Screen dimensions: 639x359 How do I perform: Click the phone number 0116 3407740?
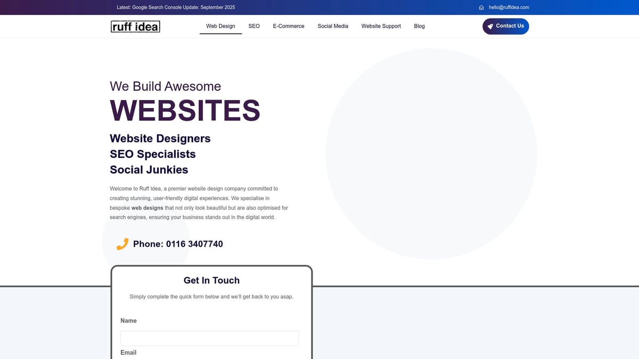click(x=194, y=244)
